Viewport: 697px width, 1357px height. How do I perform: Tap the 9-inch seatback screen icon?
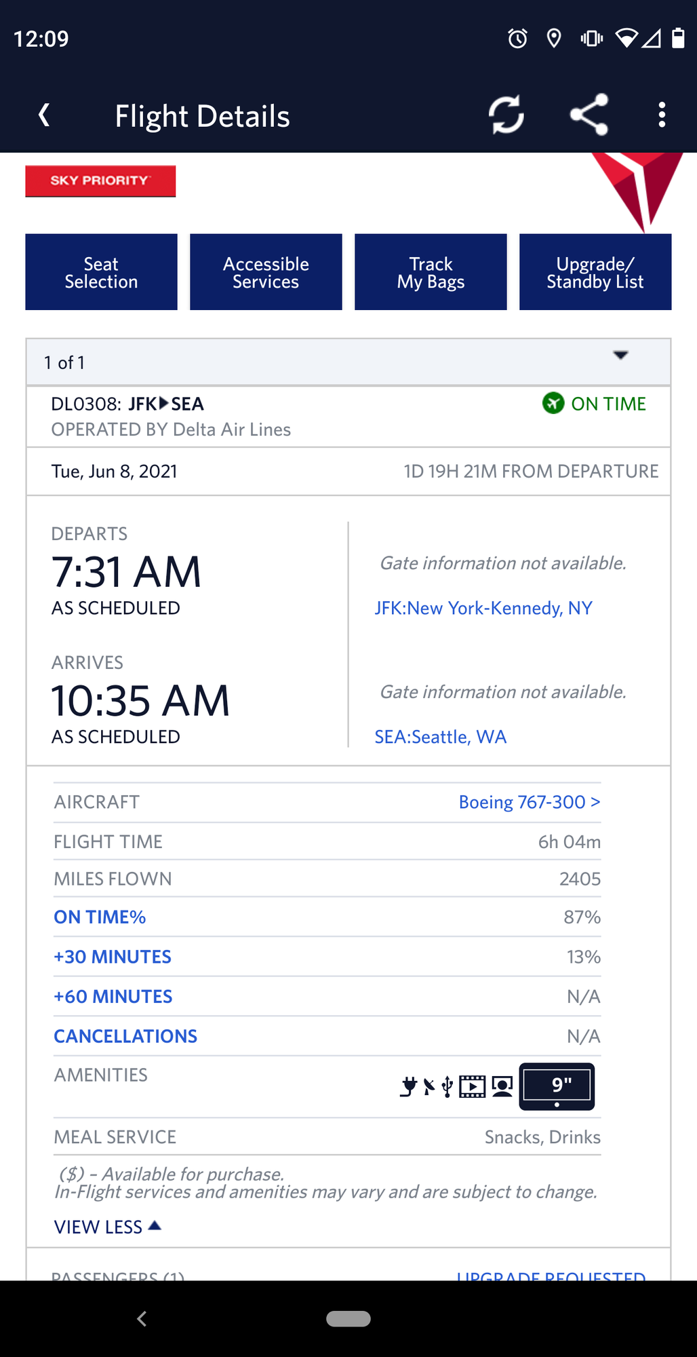(x=557, y=1086)
